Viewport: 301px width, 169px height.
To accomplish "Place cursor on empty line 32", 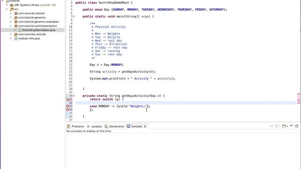I will click(186, 103).
